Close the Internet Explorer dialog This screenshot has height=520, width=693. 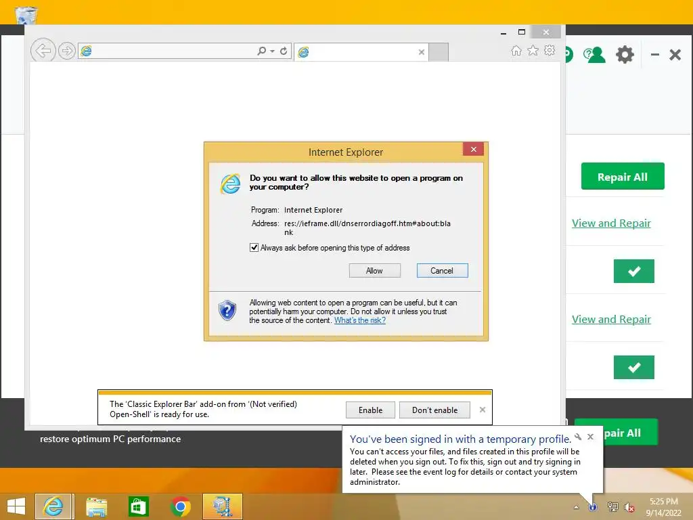pyautogui.click(x=473, y=149)
